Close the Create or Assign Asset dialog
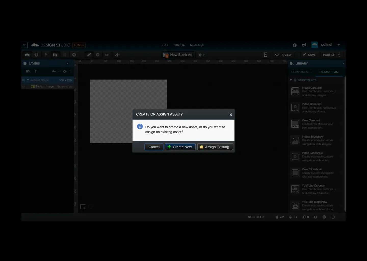Image resolution: width=367 pixels, height=261 pixels. 231,114
